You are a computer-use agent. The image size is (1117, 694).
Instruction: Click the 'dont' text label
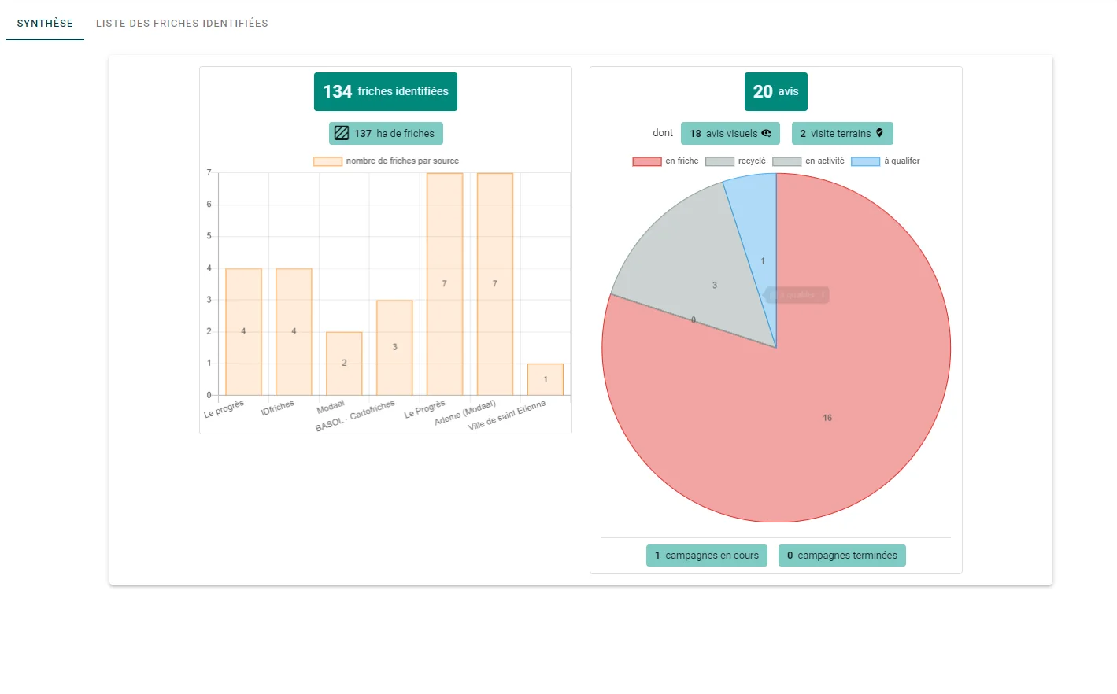pyautogui.click(x=663, y=133)
